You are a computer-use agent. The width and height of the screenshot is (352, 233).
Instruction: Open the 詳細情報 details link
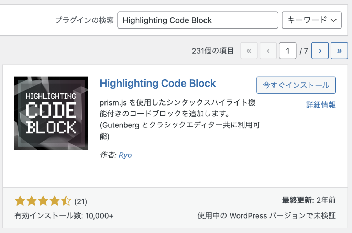coord(321,105)
